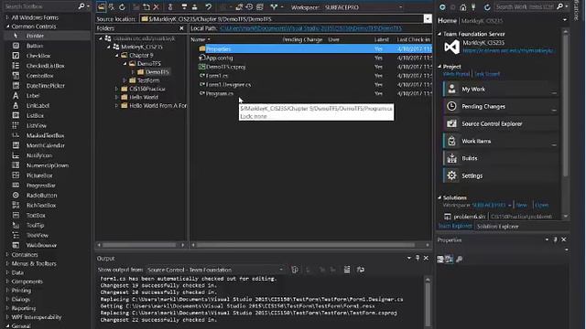Image resolution: width=586 pixels, height=329 pixels.
Task: Click the Open link under Solutions
Action: (x=541, y=205)
